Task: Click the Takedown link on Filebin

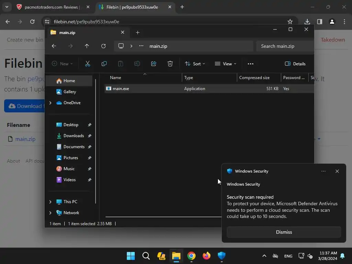Action: [333, 40]
